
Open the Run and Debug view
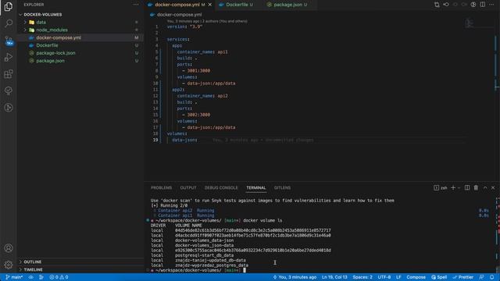point(9,57)
